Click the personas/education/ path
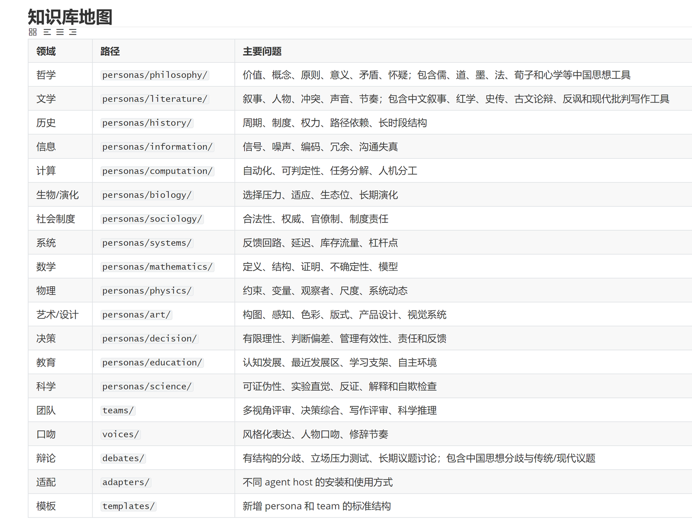This screenshot has width=692, height=526. coord(152,362)
